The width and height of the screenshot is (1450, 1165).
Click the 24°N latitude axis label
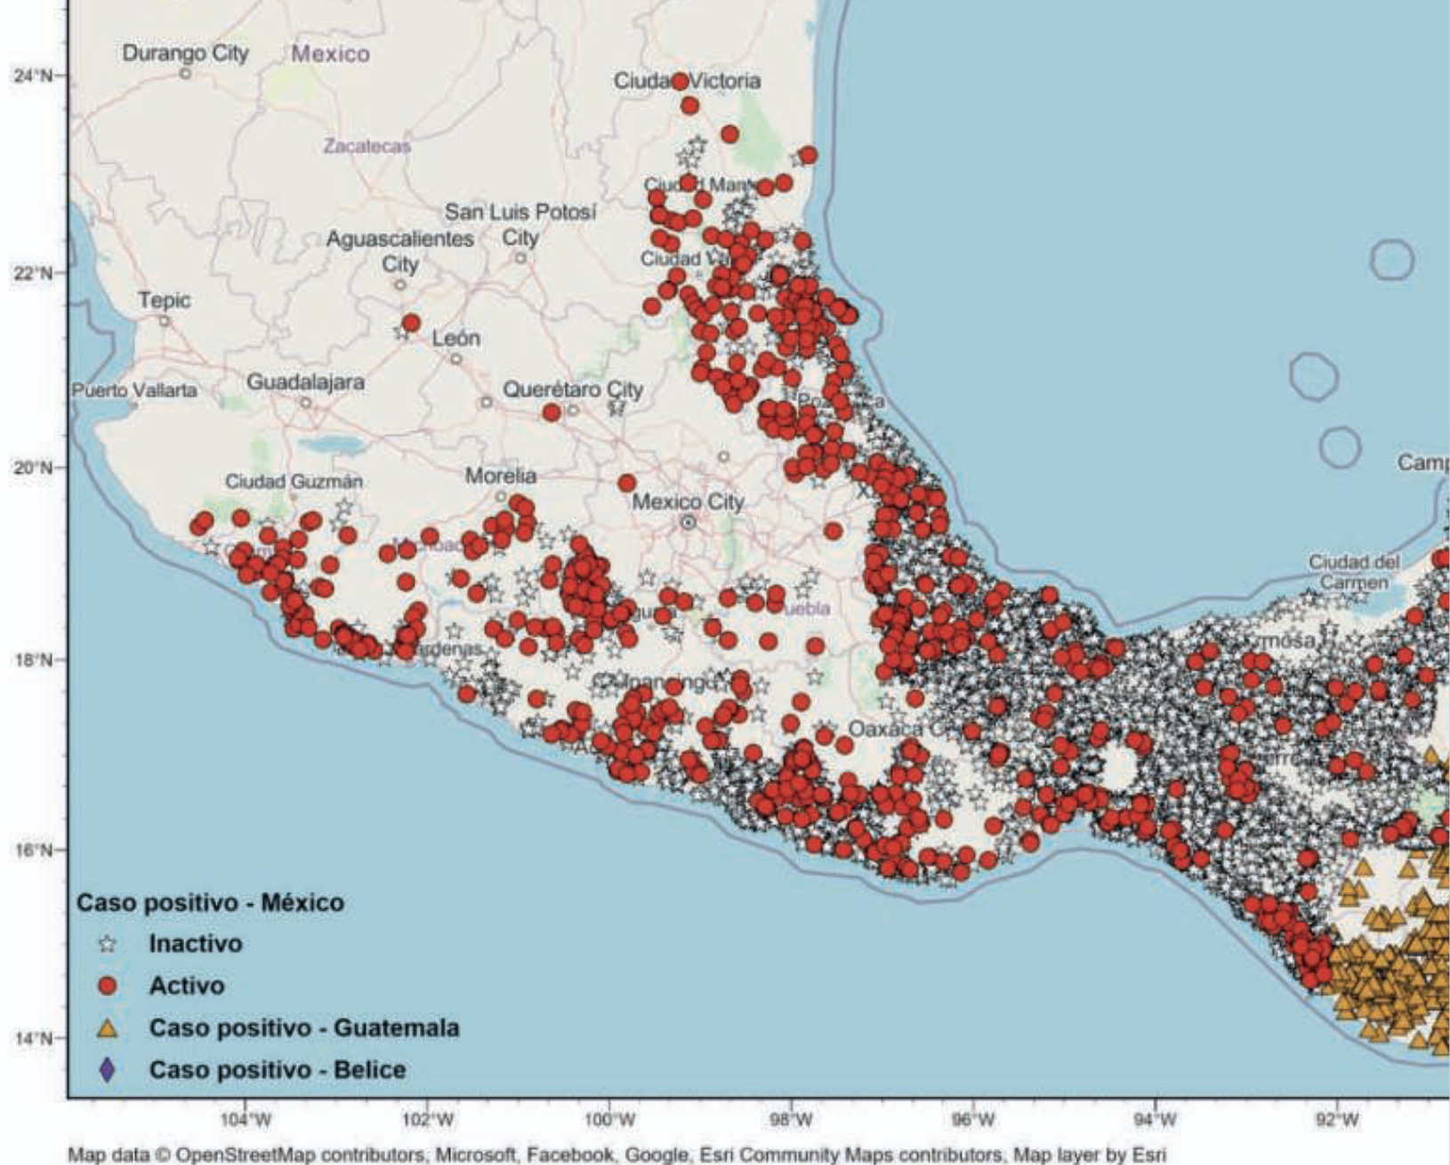[x=31, y=76]
